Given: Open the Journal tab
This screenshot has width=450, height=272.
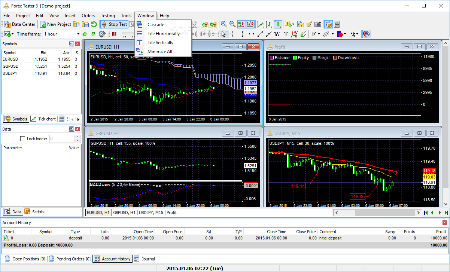Looking at the screenshot, I should [x=145, y=259].
